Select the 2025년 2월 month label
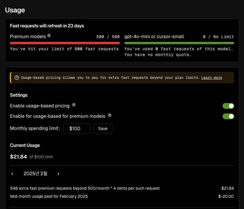244x209 pixels. click(x=35, y=173)
